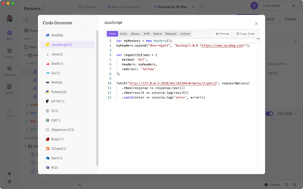The height and width of the screenshot is (189, 303).
Task: Add a new tab with plus
Action: (x=202, y=7)
